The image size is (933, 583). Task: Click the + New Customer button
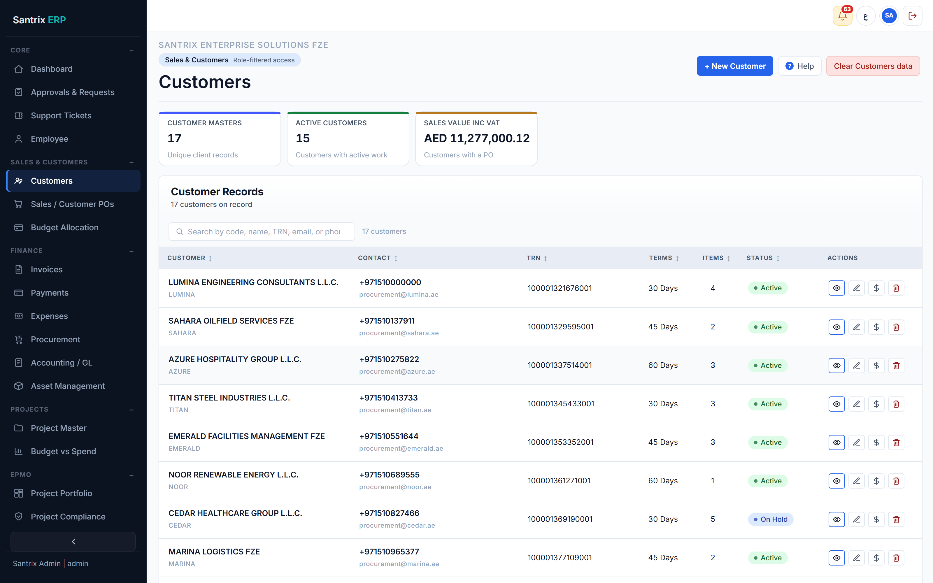tap(734, 66)
